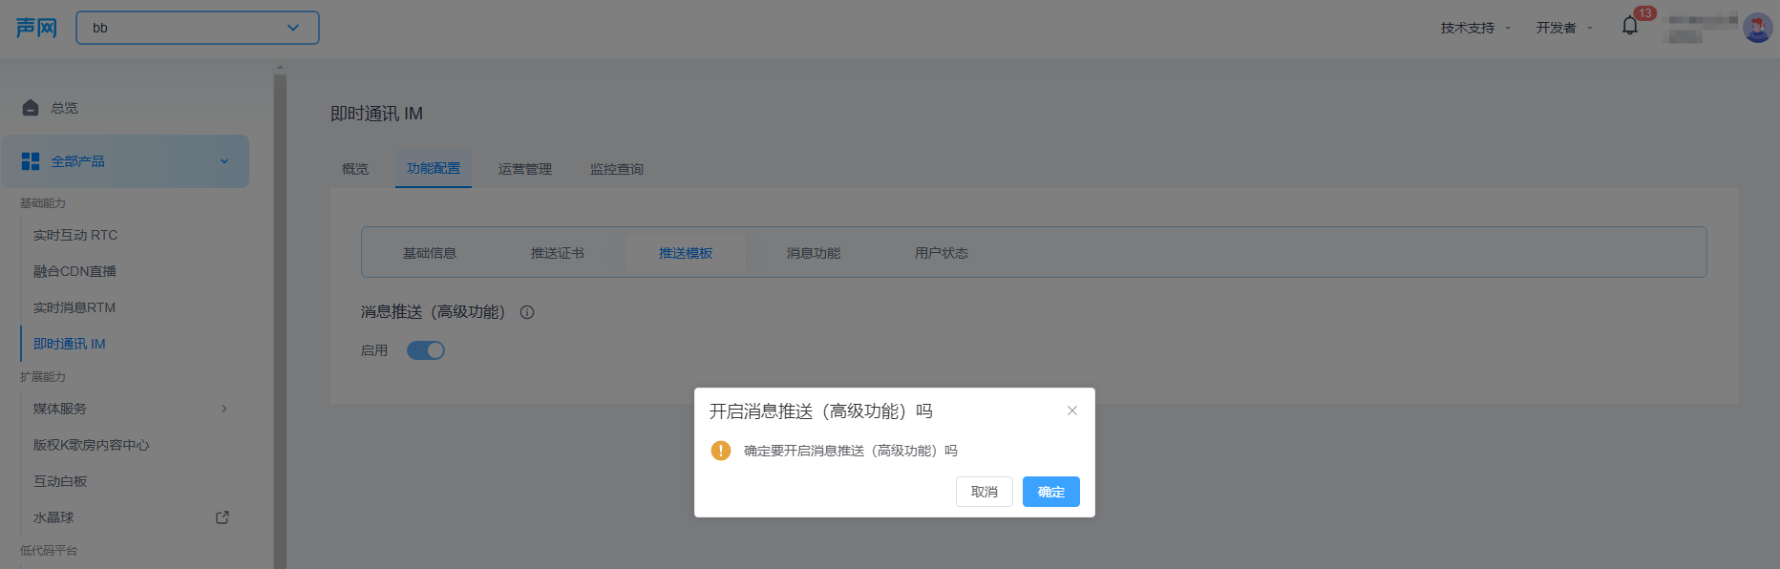Navigate to 实时消息RTM
The width and height of the screenshot is (1780, 569).
click(74, 307)
